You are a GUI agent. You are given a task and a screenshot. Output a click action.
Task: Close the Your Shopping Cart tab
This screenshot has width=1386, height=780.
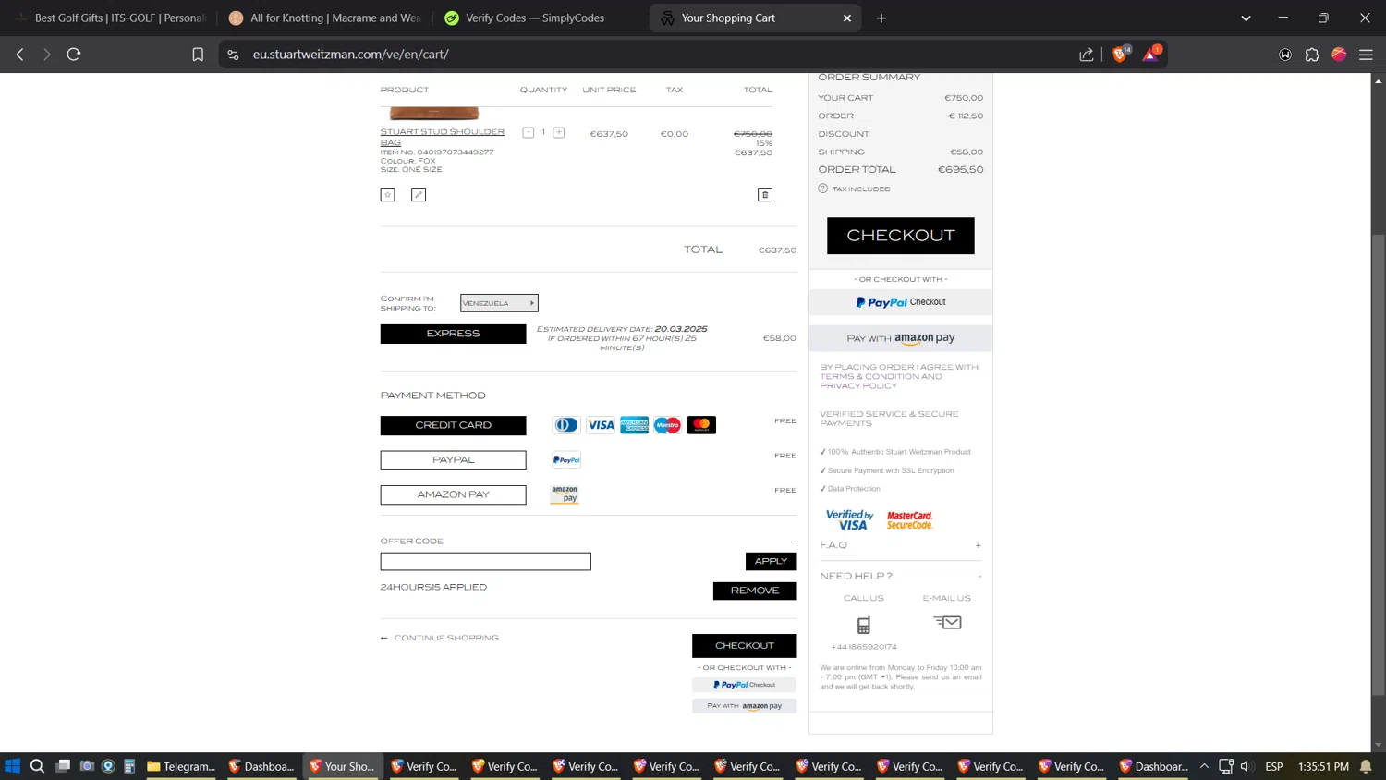[846, 18]
